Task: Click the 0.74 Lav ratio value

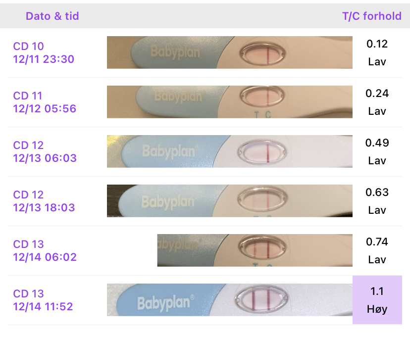Action: (x=377, y=250)
